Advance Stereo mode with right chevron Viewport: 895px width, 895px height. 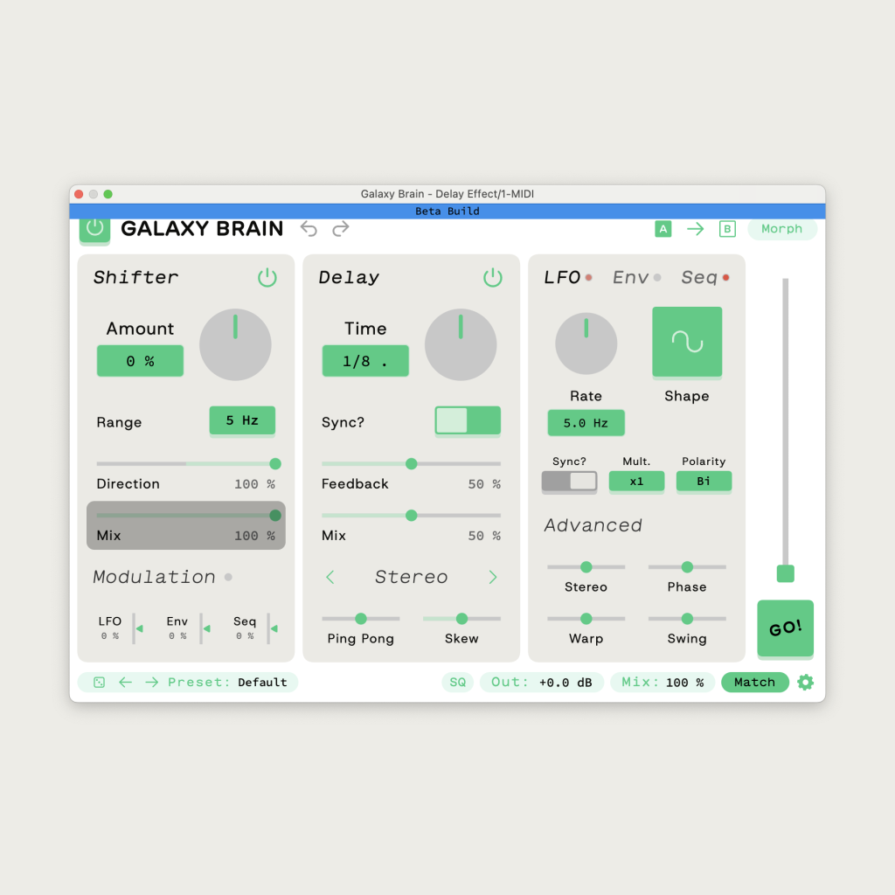pos(492,577)
